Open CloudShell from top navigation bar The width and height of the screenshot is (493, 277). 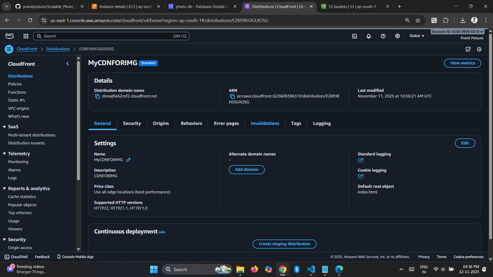(355, 36)
